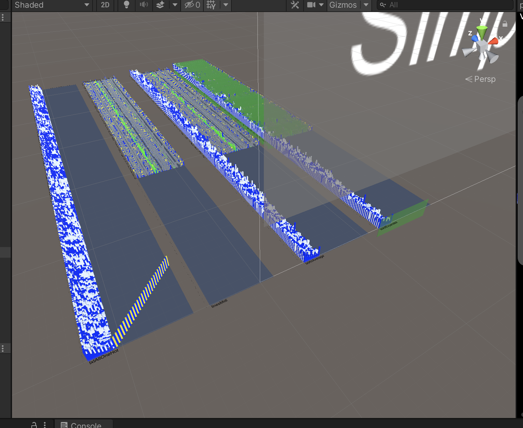Click the hidden objects eye icon
This screenshot has width=523, height=428.
192,5
